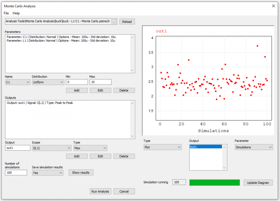The image size is (280, 201).
Task: Click the Show results button
Action: click(81, 173)
